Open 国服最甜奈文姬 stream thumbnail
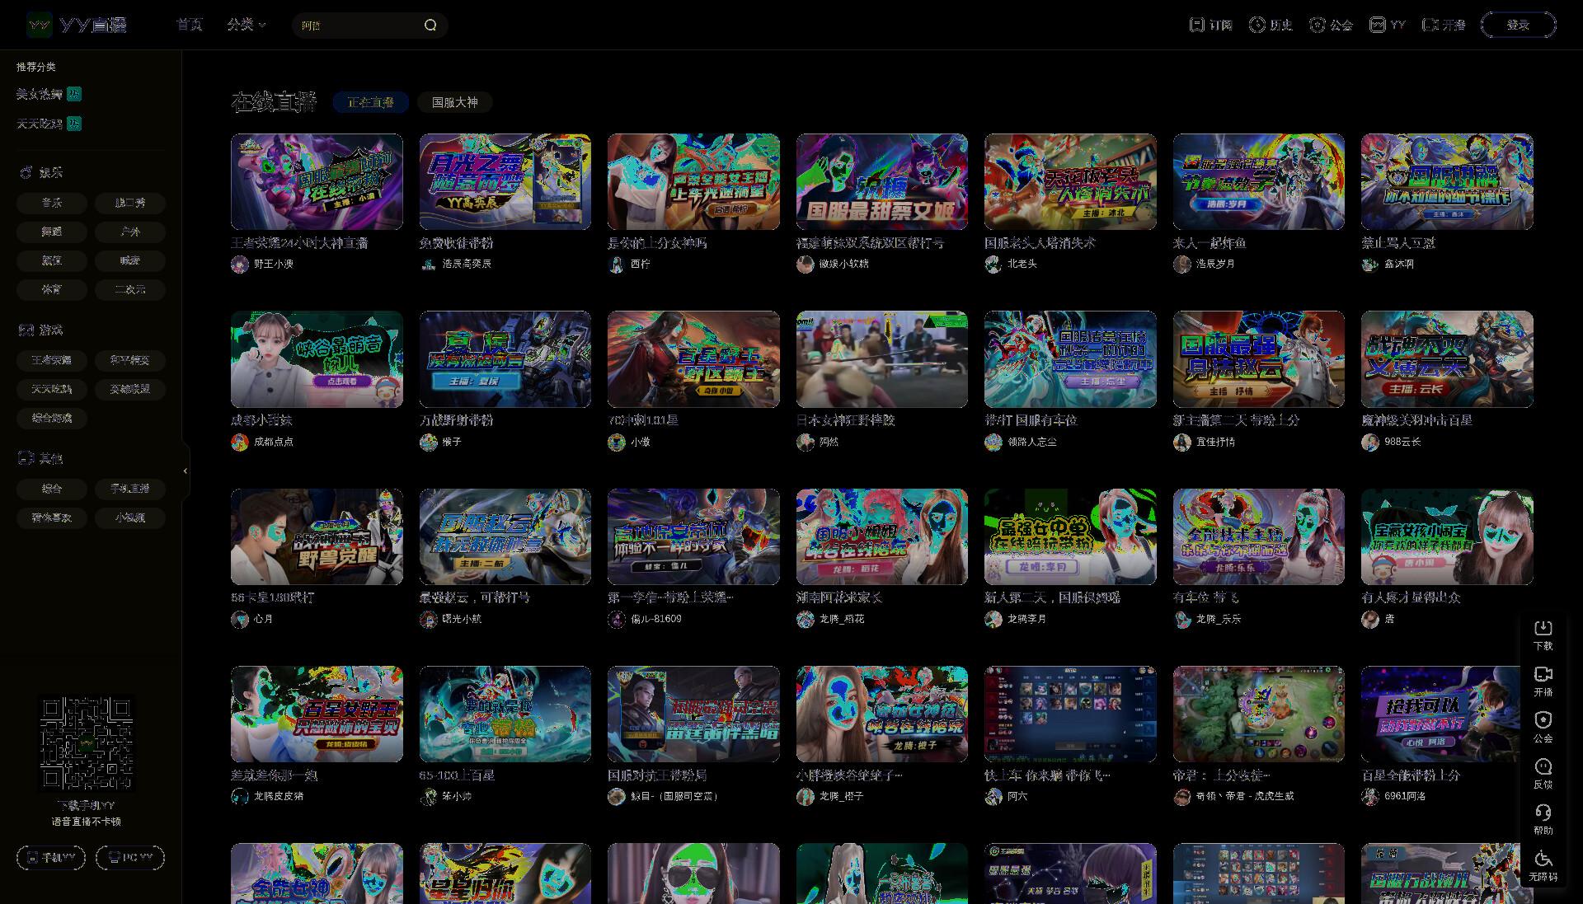 [881, 181]
